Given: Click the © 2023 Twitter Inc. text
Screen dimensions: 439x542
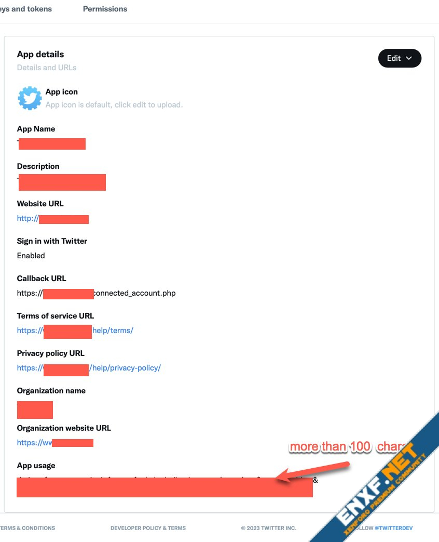Looking at the screenshot, I should [x=268, y=528].
